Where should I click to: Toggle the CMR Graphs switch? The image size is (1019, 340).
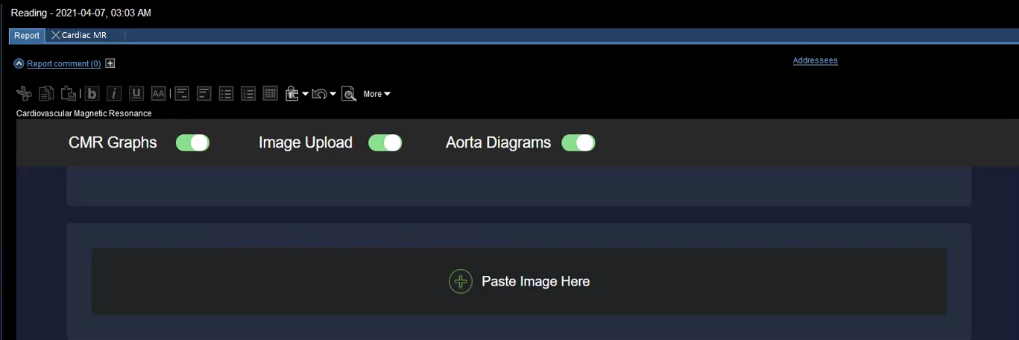[x=192, y=142]
